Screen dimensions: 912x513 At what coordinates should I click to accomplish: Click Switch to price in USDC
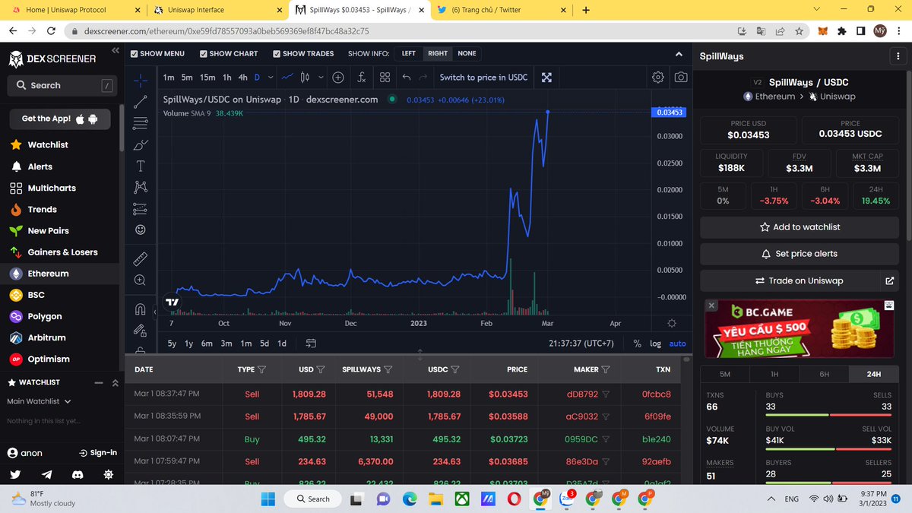coord(484,77)
